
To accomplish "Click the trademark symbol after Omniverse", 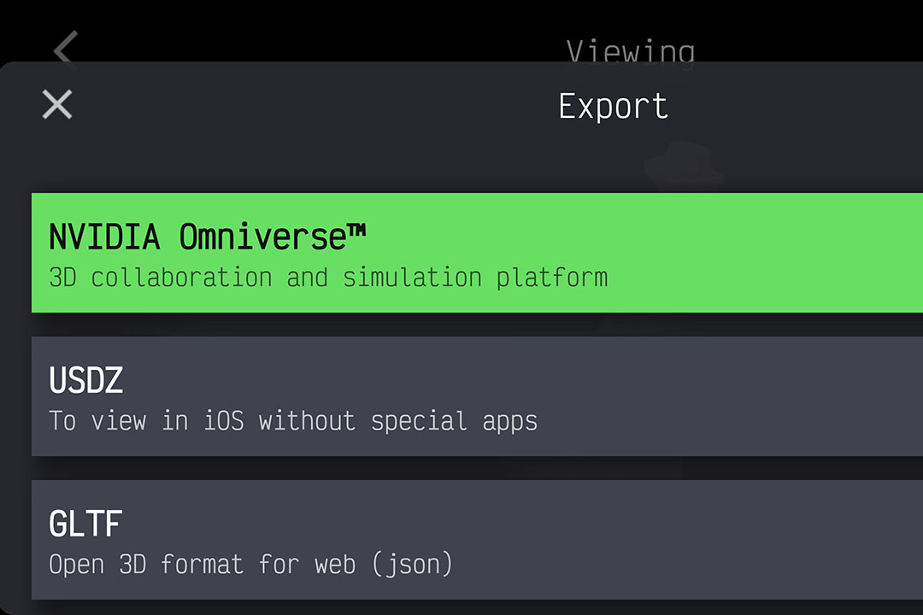I will pos(356,229).
